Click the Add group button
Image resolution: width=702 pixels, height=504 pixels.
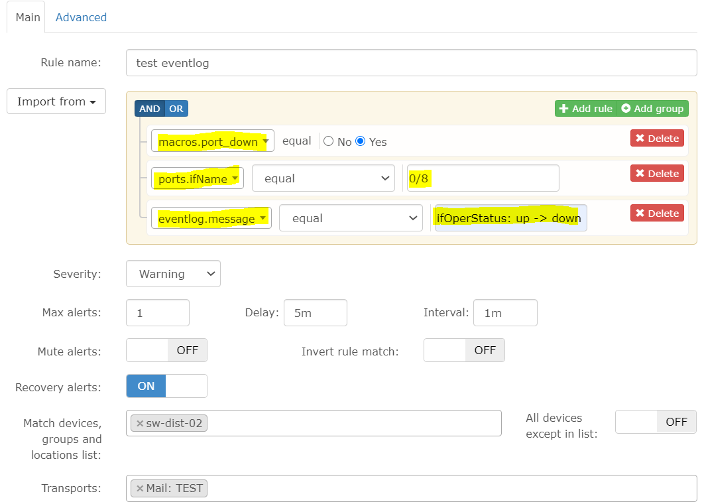pos(653,109)
